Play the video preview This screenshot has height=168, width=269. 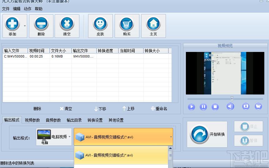click(192, 107)
